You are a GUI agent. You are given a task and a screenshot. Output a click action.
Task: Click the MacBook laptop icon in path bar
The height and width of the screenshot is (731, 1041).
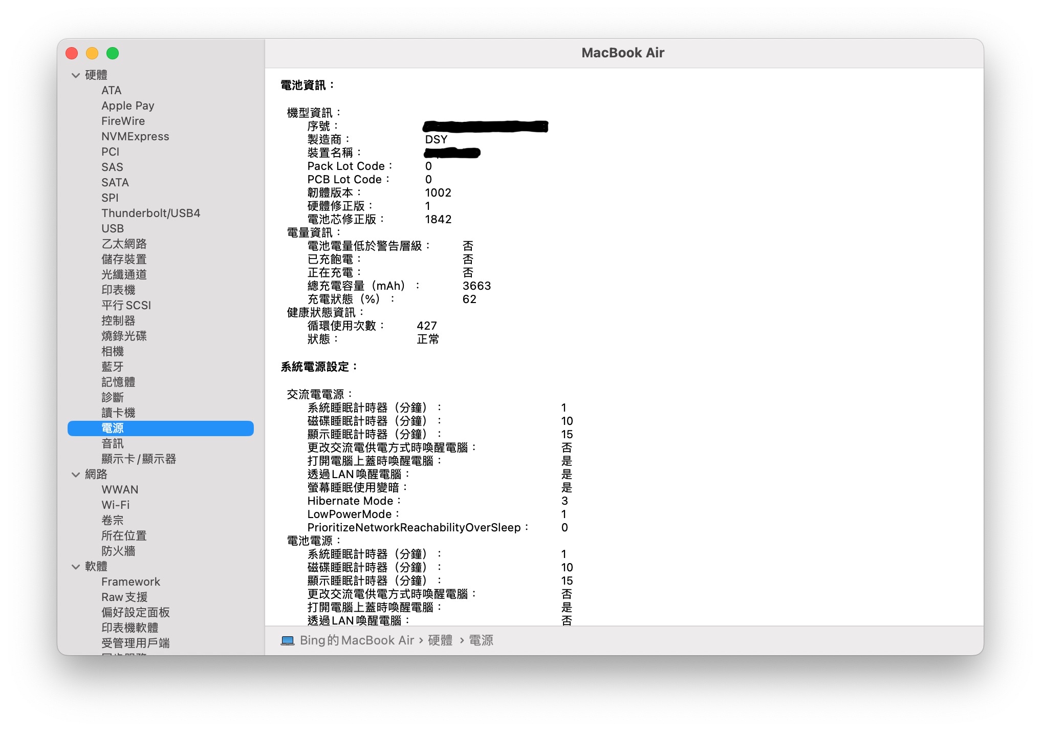coord(288,640)
